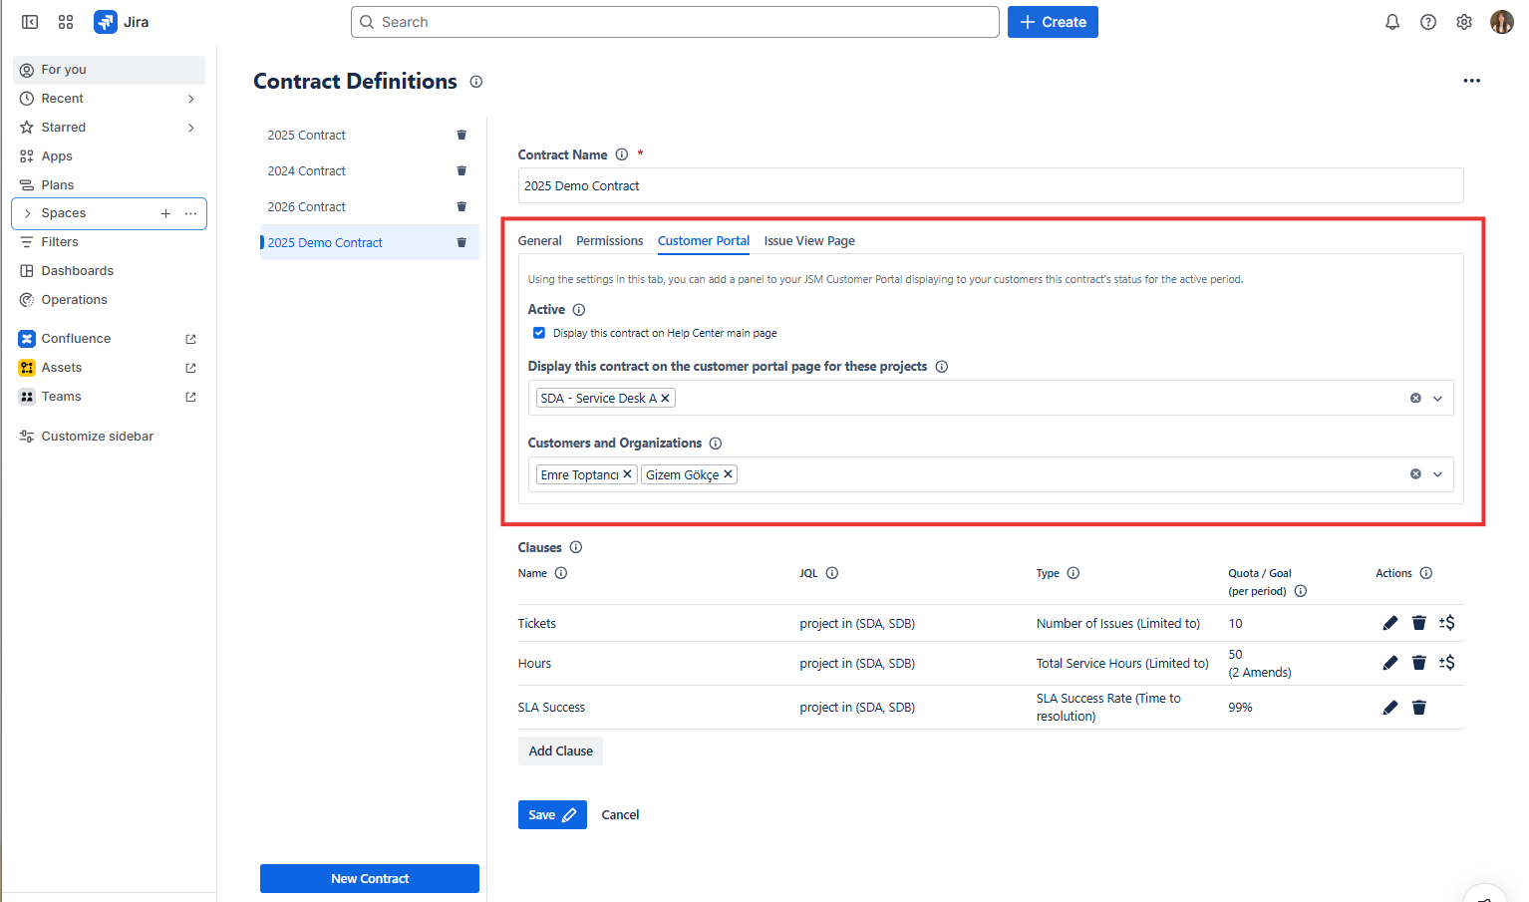Open the app switcher grid icon
Image resolution: width=1529 pixels, height=902 pixels.
(x=66, y=22)
